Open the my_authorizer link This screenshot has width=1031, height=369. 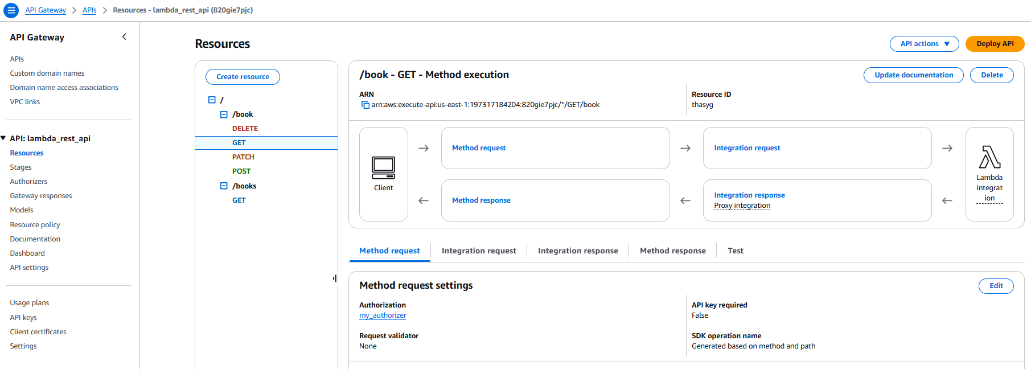click(383, 315)
